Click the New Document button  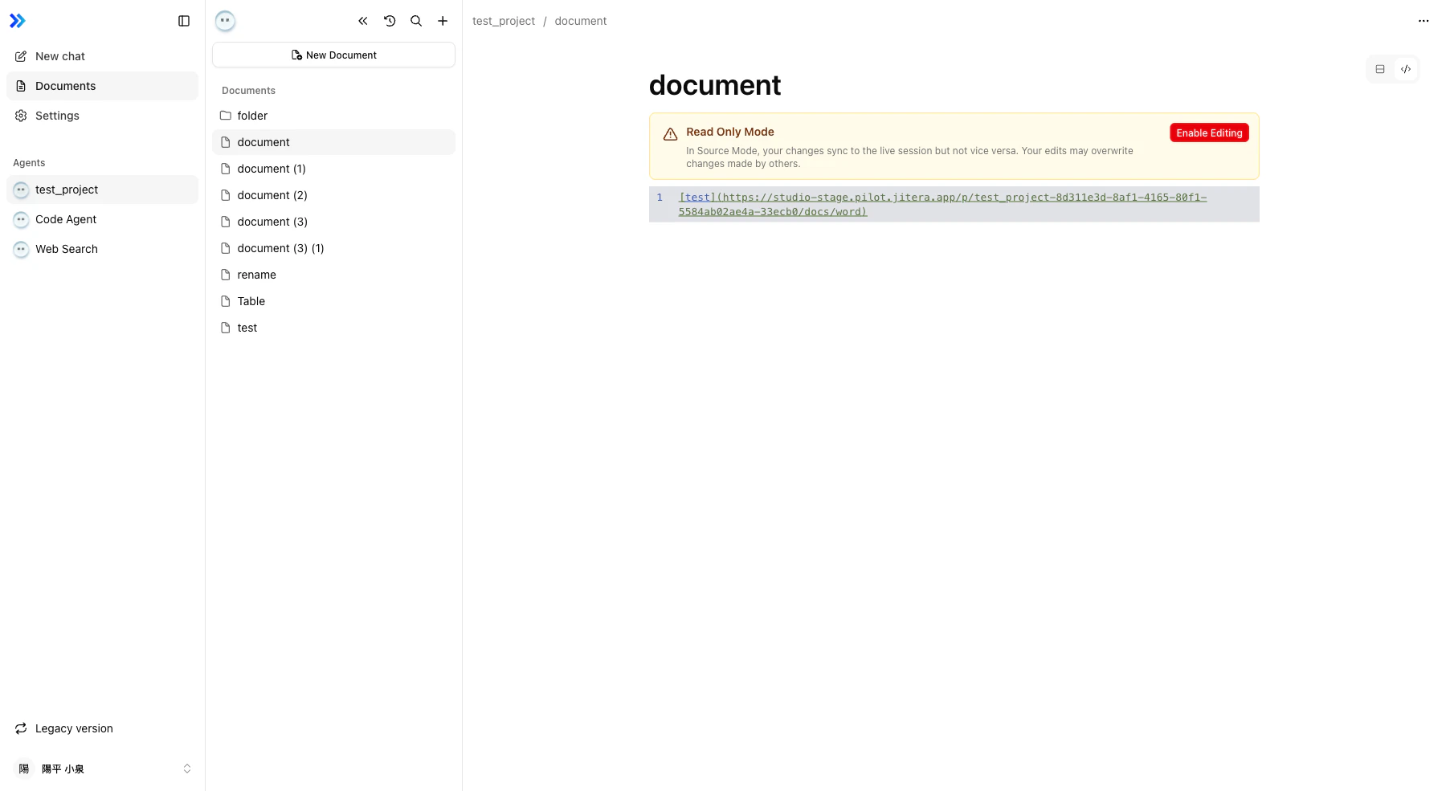click(333, 55)
